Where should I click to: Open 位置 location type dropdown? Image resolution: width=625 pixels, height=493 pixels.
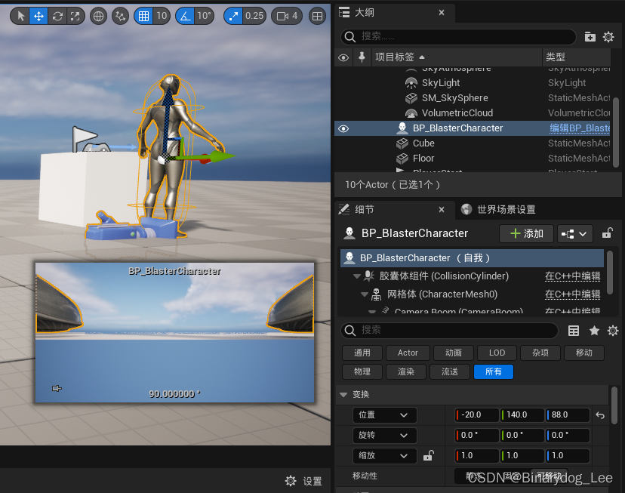click(x=385, y=415)
